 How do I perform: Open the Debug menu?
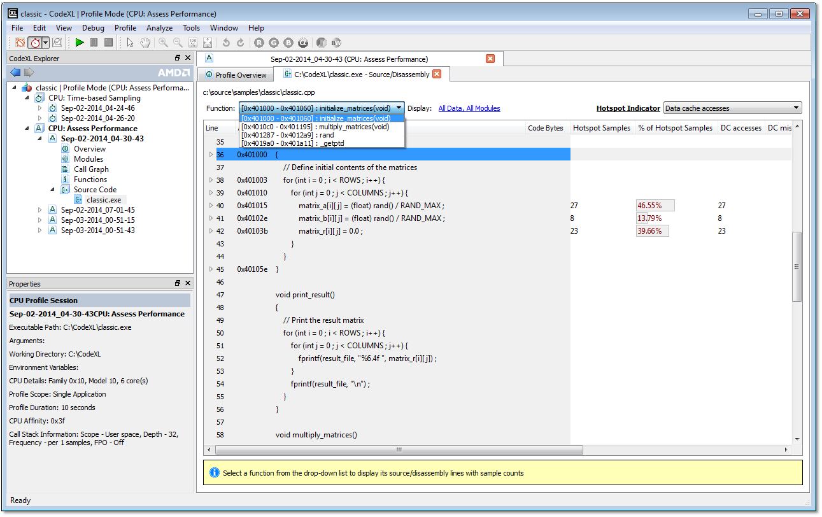[x=93, y=28]
